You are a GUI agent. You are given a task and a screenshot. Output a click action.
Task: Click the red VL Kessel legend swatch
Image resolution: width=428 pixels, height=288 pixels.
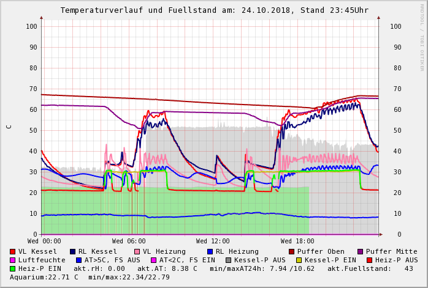pyautogui.click(x=12, y=251)
